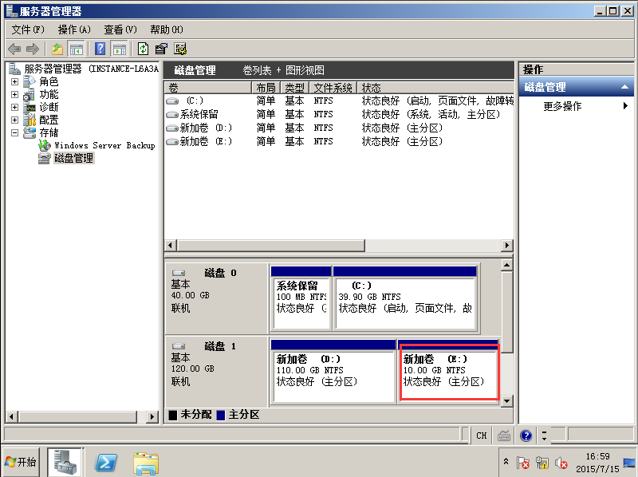Collapse the 磁盘管理 actions section

point(624,87)
